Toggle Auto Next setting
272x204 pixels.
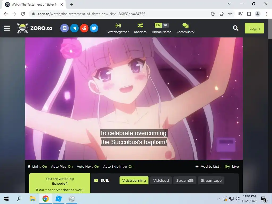coord(88,167)
